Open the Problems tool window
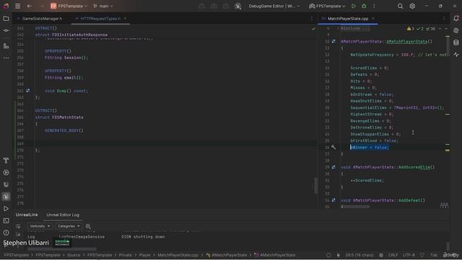462x260 pixels. point(6,233)
